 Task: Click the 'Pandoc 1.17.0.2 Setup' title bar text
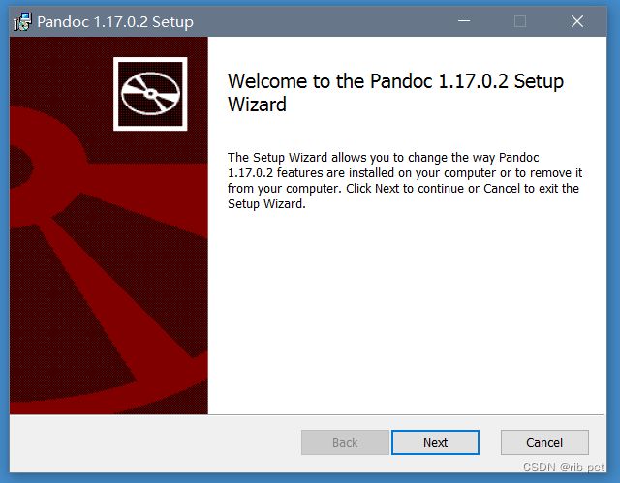coord(115,22)
